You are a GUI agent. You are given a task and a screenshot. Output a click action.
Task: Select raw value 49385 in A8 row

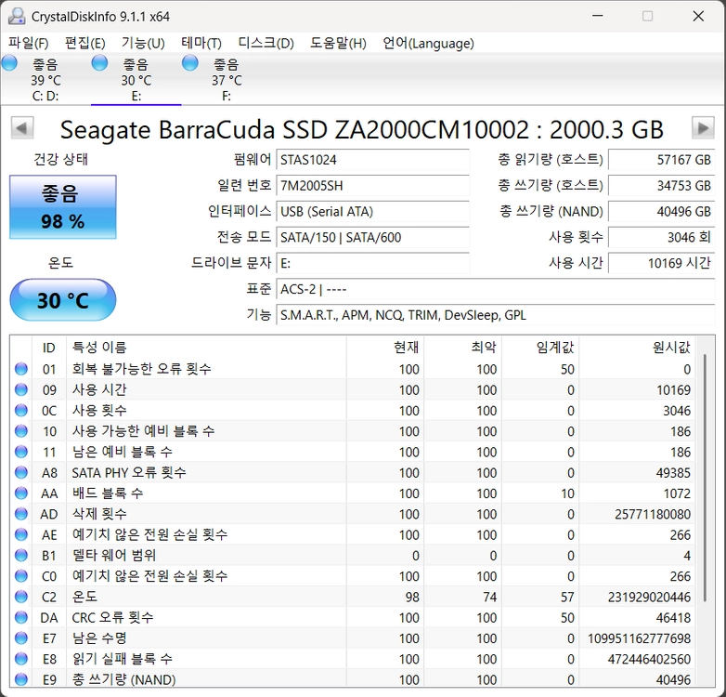(673, 473)
